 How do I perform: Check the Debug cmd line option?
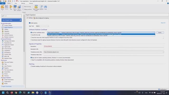pos(23,9)
